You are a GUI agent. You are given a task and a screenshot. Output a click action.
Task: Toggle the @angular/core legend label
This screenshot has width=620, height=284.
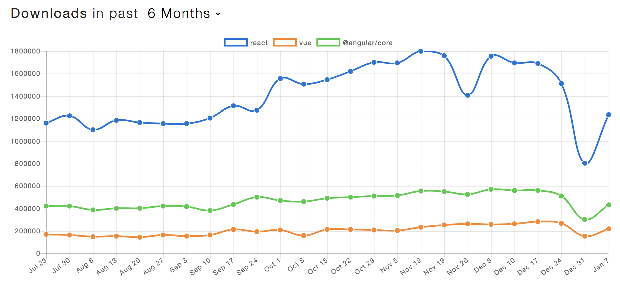[x=367, y=43]
